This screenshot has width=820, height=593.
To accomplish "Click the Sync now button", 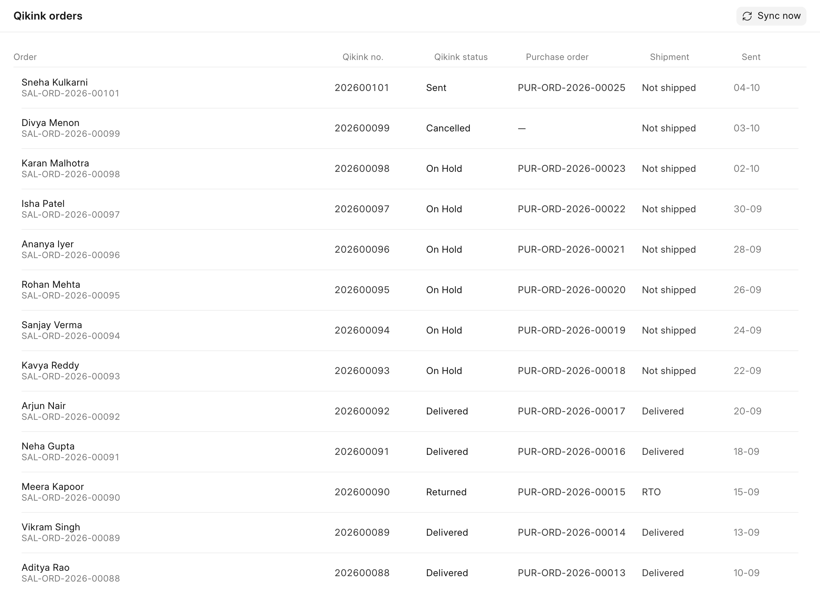I will [771, 16].
